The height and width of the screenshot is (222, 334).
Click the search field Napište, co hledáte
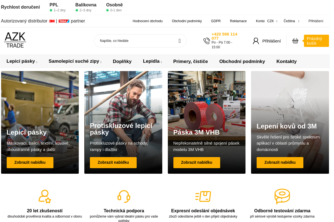(136, 41)
